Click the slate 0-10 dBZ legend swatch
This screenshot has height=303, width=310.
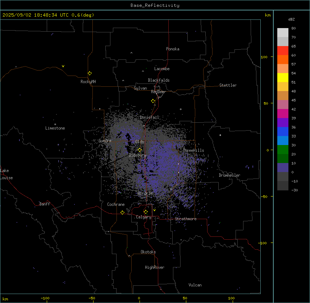tap(283, 168)
